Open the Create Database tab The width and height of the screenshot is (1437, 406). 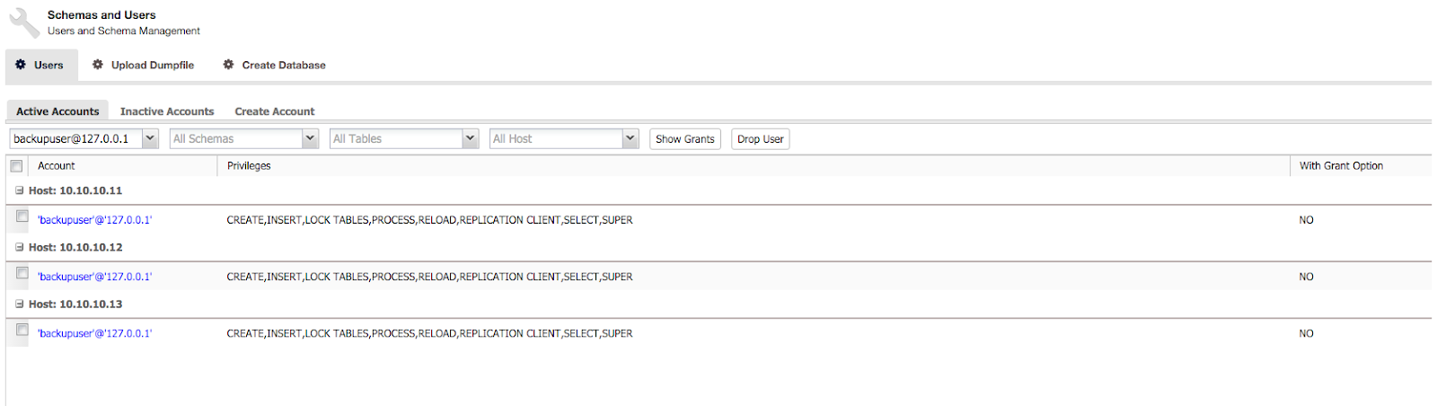[x=275, y=65]
